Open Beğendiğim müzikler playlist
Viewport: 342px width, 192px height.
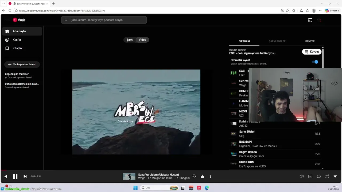click(22, 75)
